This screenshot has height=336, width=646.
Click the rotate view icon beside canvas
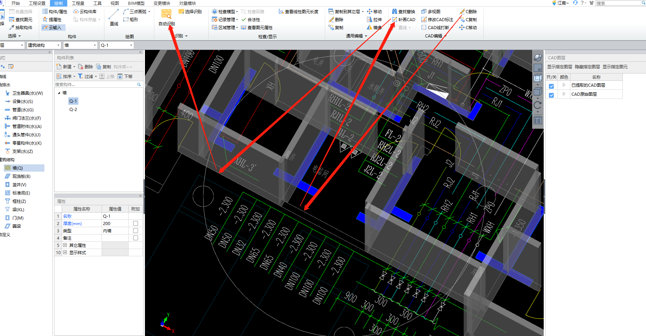(x=538, y=105)
